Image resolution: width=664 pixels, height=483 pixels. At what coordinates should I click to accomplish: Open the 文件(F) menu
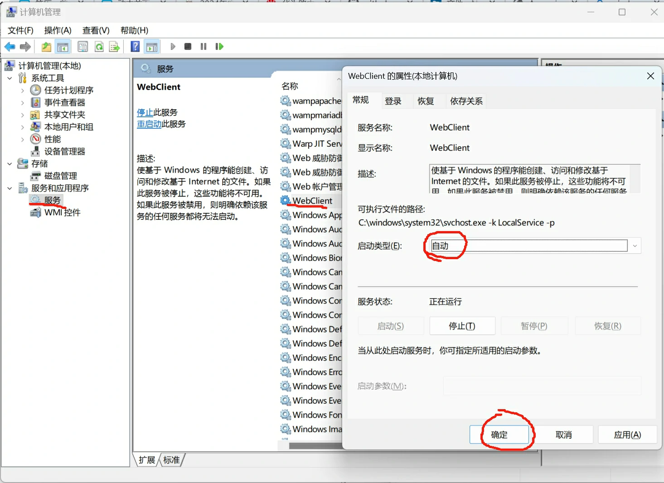(20, 30)
